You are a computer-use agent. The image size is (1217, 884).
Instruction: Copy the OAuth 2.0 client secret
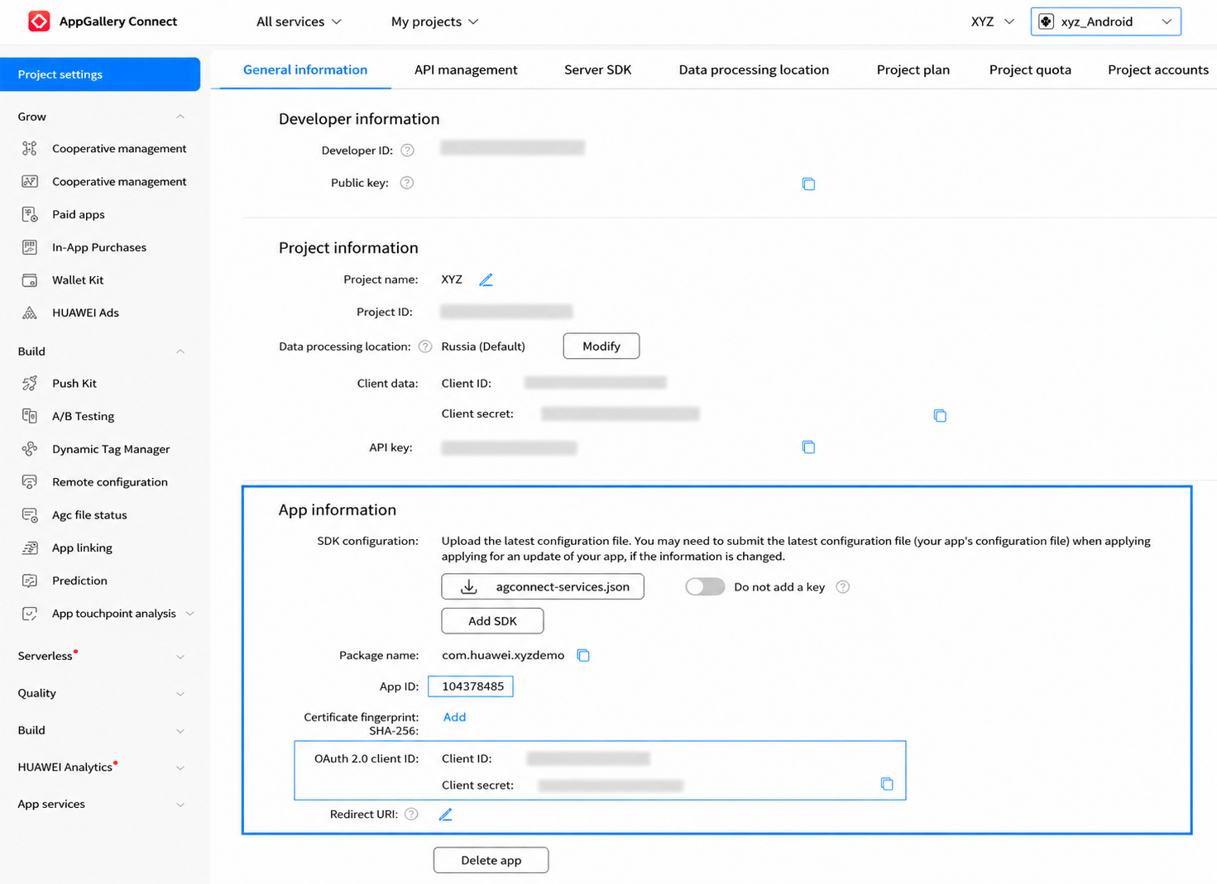click(x=887, y=784)
